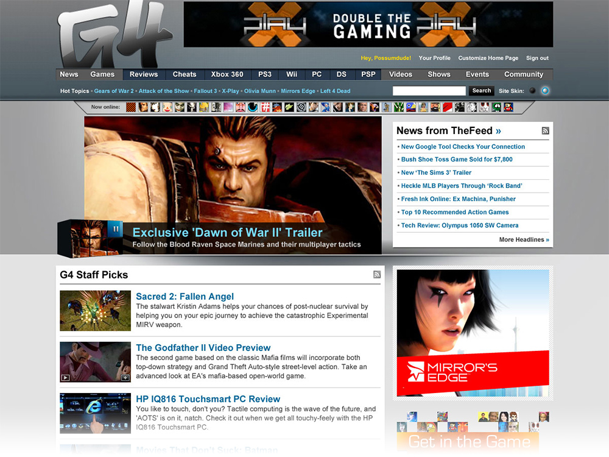Open Top 10 Recommended Action Games
The height and width of the screenshot is (457, 609).
coord(455,212)
